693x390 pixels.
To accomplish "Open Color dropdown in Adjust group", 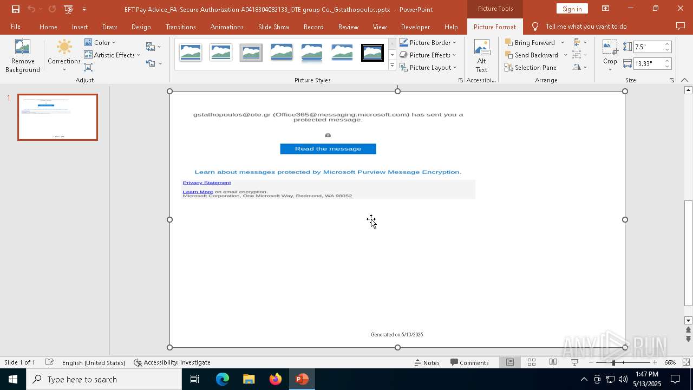I will [x=100, y=42].
